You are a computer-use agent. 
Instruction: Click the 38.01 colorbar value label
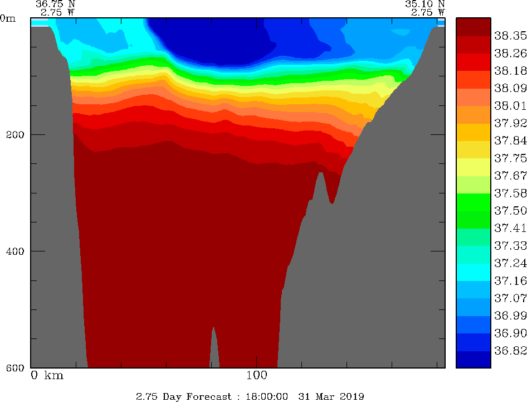tap(510, 105)
